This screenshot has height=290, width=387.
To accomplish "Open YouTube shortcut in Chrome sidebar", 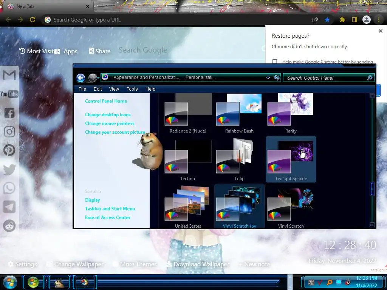I will pyautogui.click(x=9, y=94).
